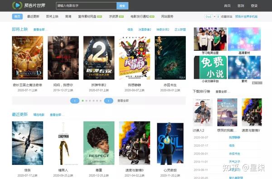Click the active green carousel dot
Screen dimensions: 272x179
[x=83, y=101]
